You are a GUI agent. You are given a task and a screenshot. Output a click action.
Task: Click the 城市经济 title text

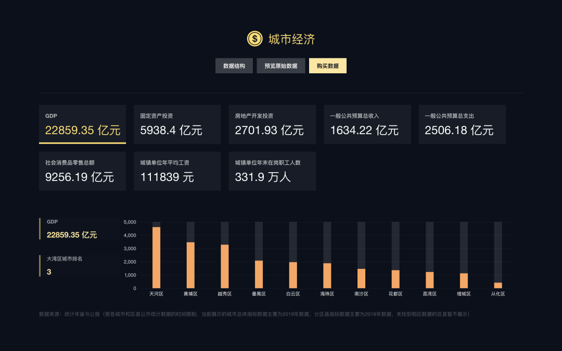tap(291, 39)
